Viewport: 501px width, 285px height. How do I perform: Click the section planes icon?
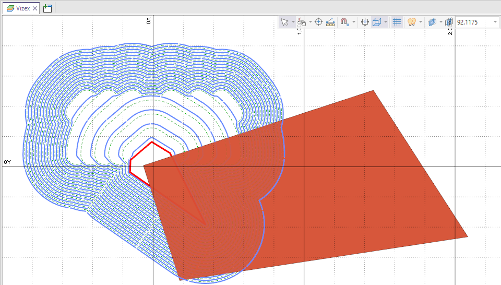[x=432, y=22]
